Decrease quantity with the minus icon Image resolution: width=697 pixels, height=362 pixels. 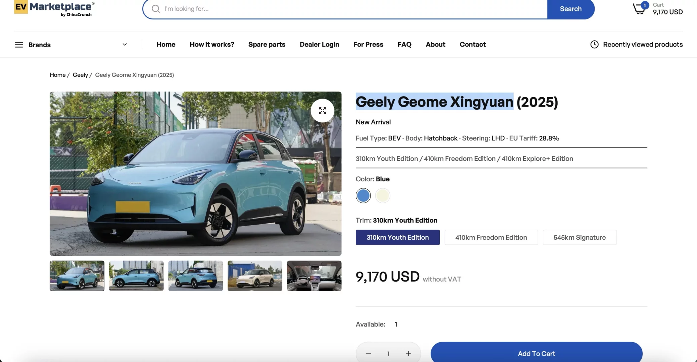(x=368, y=354)
